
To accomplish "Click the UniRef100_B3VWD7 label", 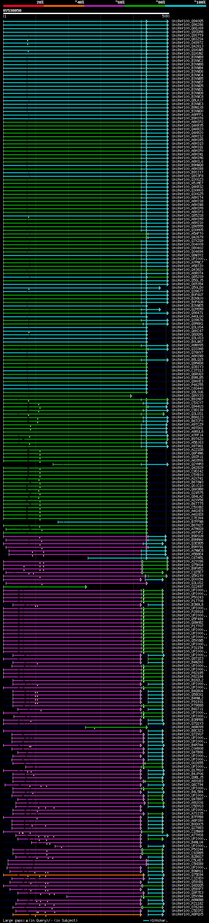I will click(187, 83).
